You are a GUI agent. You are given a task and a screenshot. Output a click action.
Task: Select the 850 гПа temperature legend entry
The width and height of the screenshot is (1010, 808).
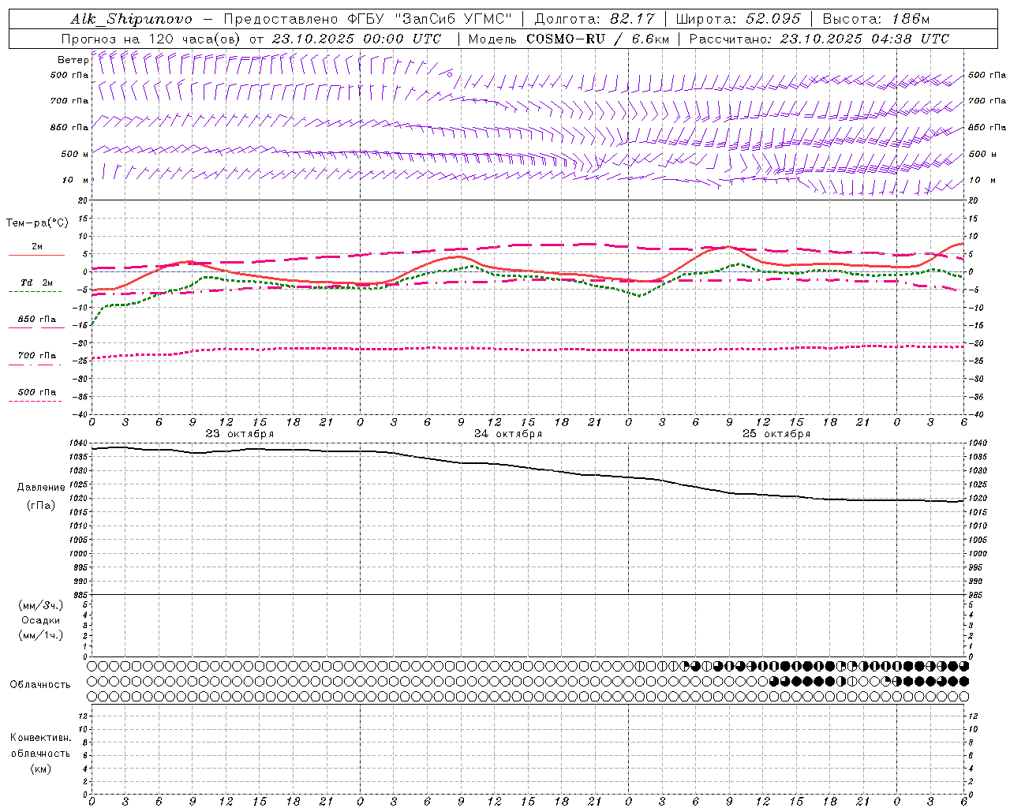[x=36, y=320]
